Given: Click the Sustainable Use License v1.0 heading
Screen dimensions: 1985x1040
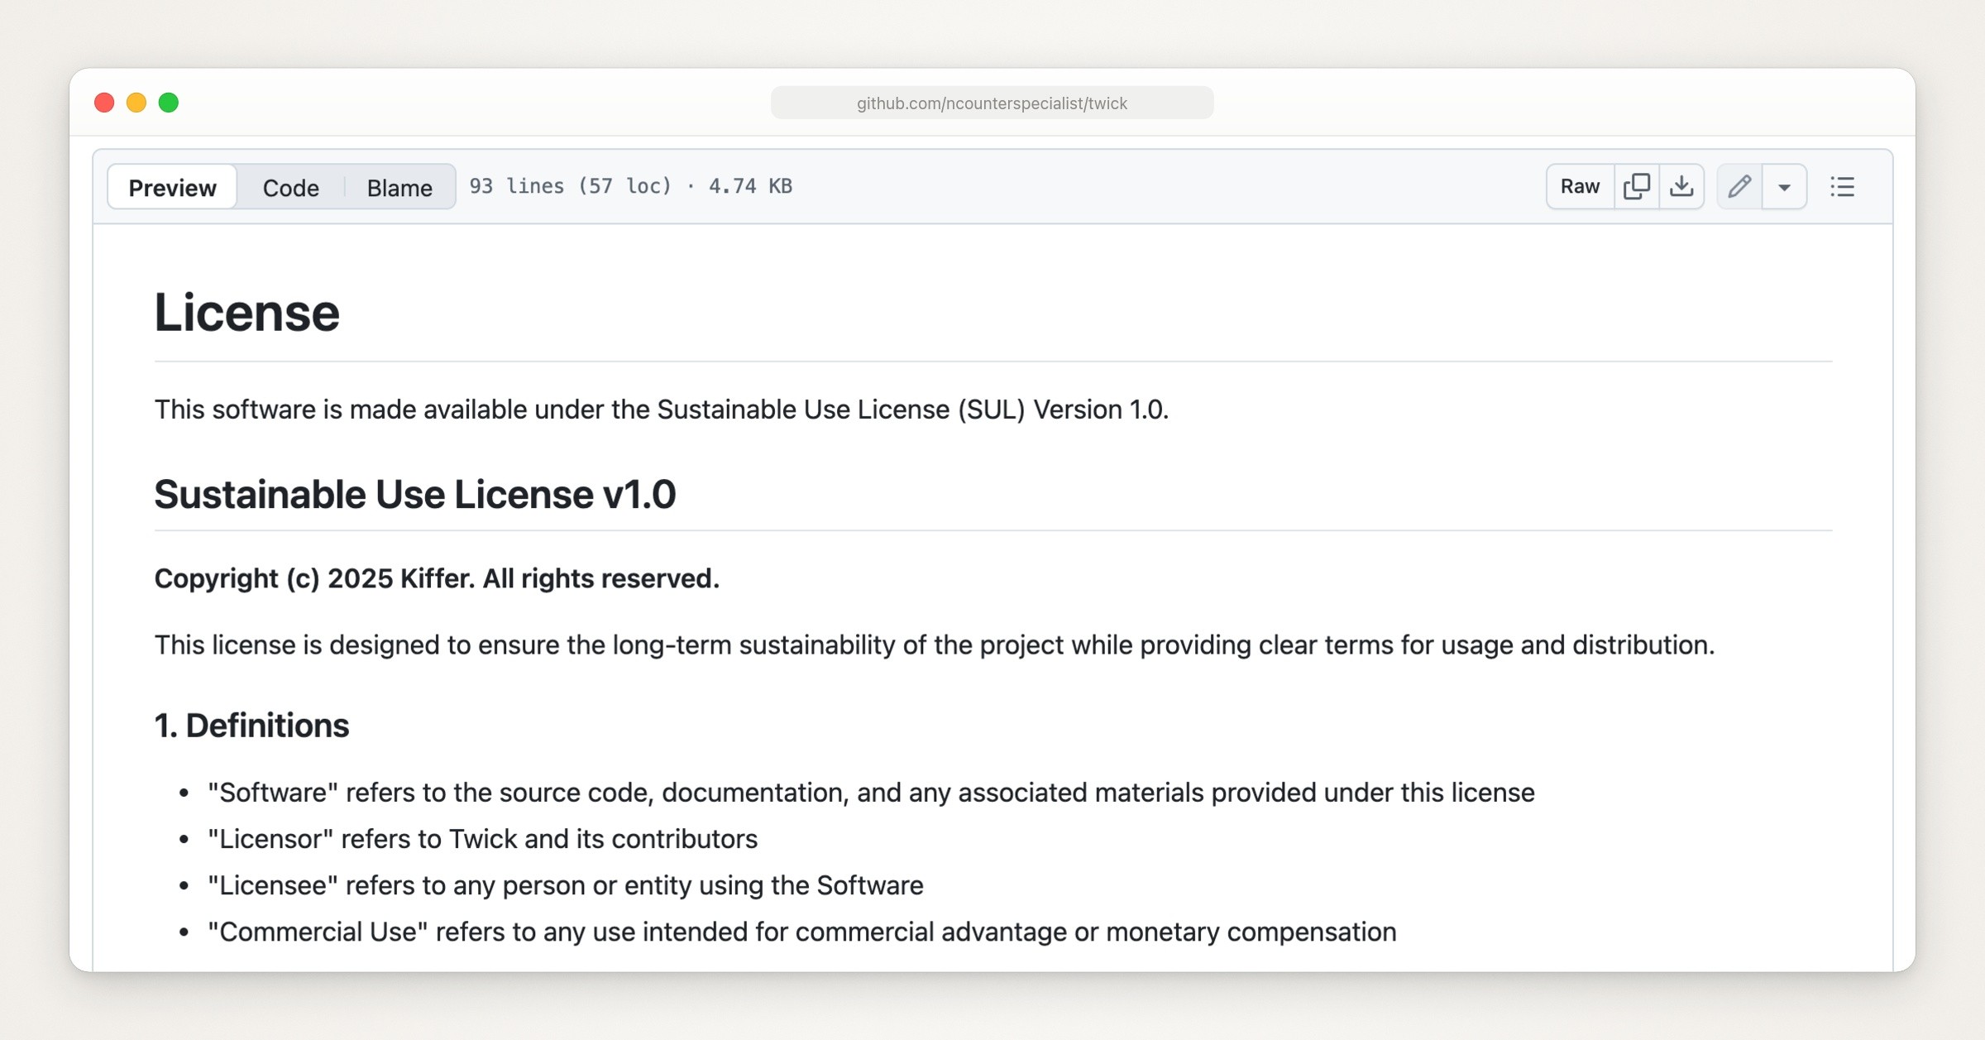Looking at the screenshot, I should point(415,494).
